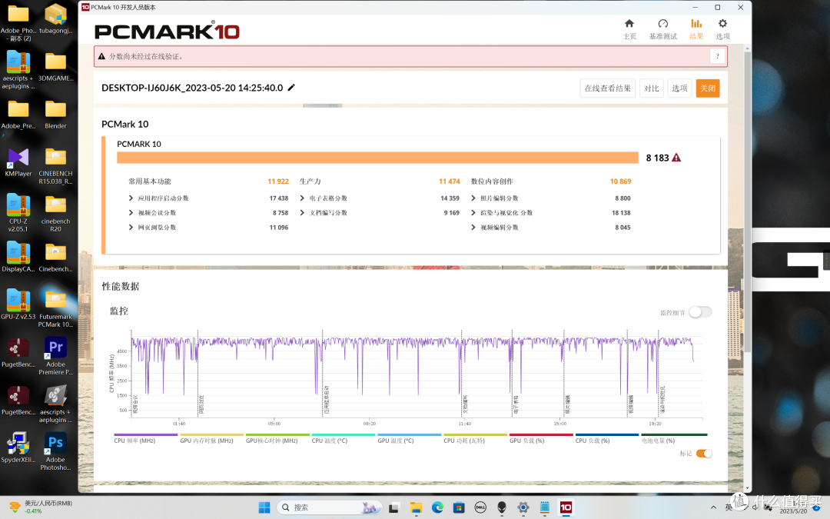This screenshot has width=830, height=519.
Task: Open the 选项 button beside 对比
Action: (679, 88)
